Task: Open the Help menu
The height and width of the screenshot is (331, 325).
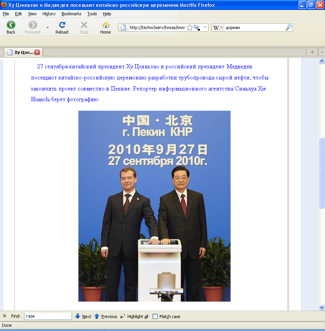Action: point(107,14)
